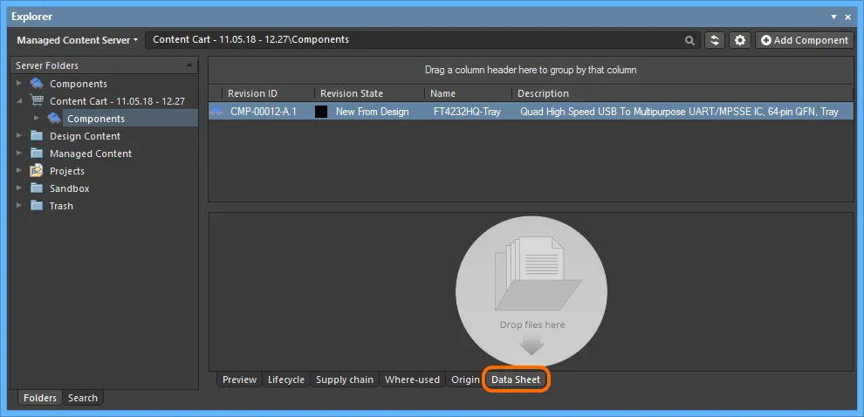Viewport: 864px width, 417px height.
Task: Switch to the Search tab at bottom left
Action: [83, 398]
